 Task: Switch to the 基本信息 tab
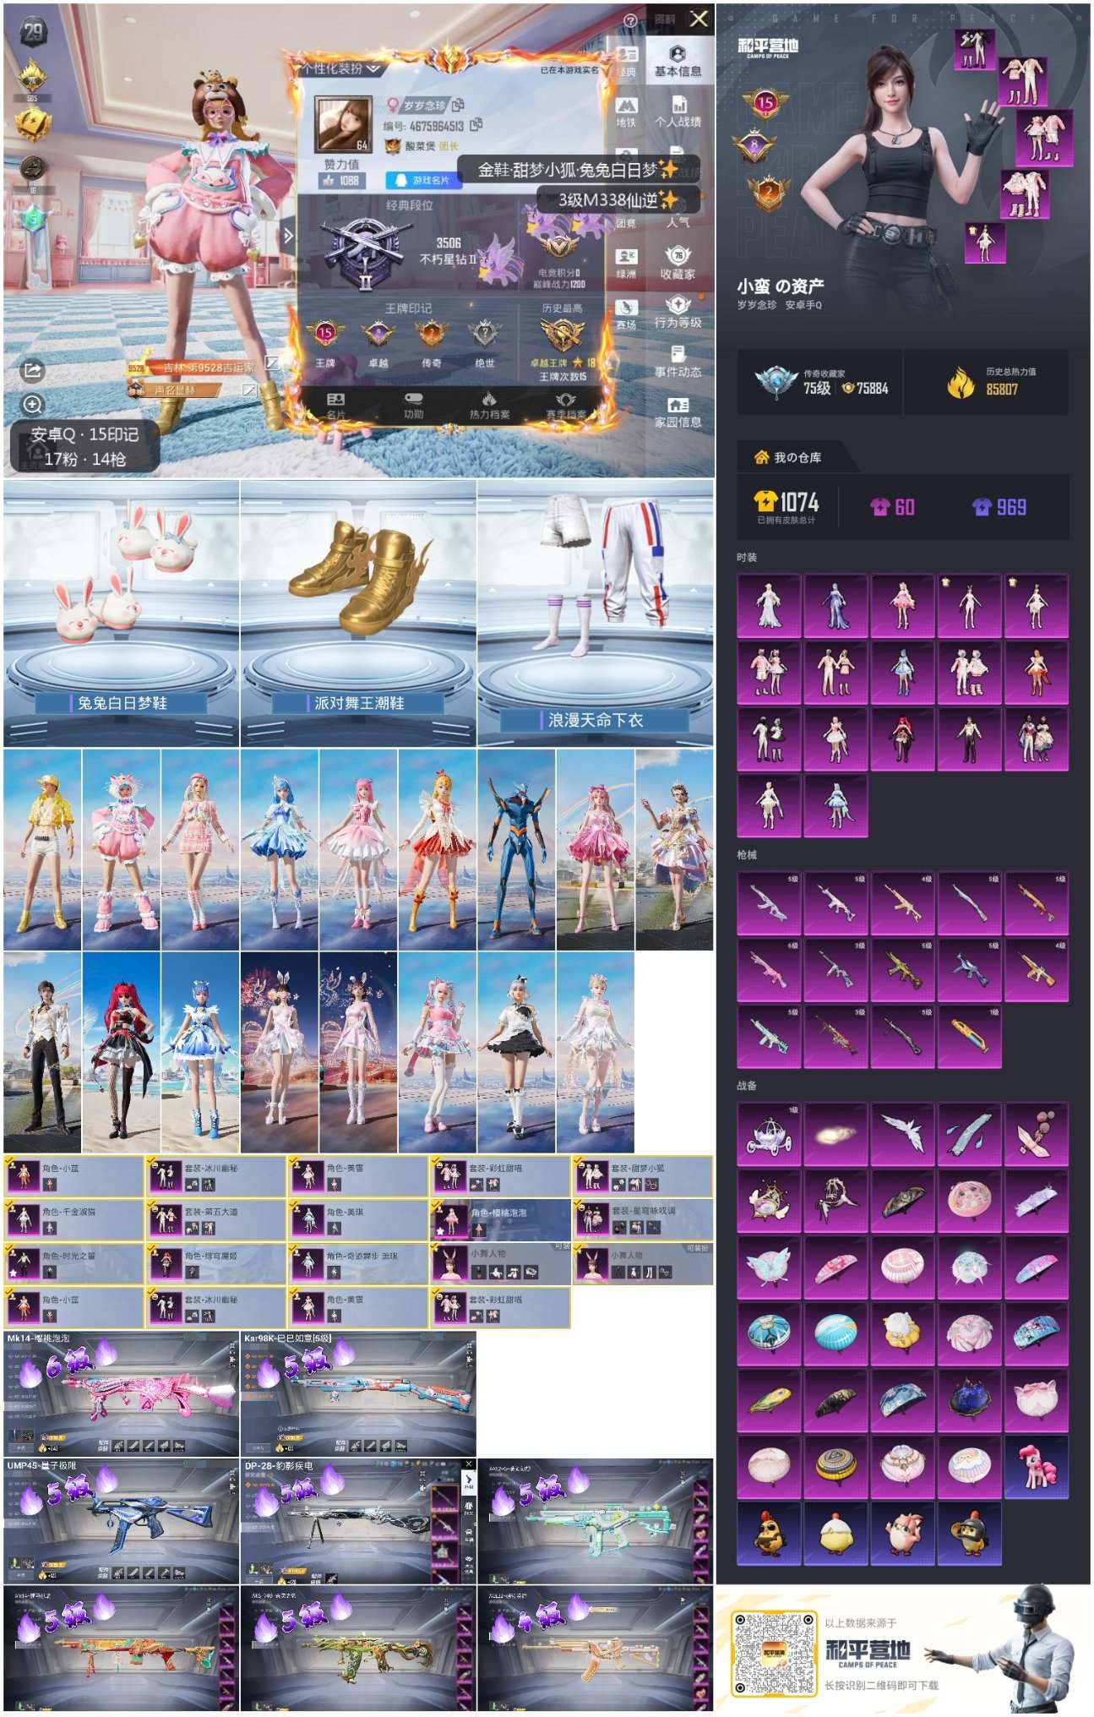pyautogui.click(x=678, y=61)
